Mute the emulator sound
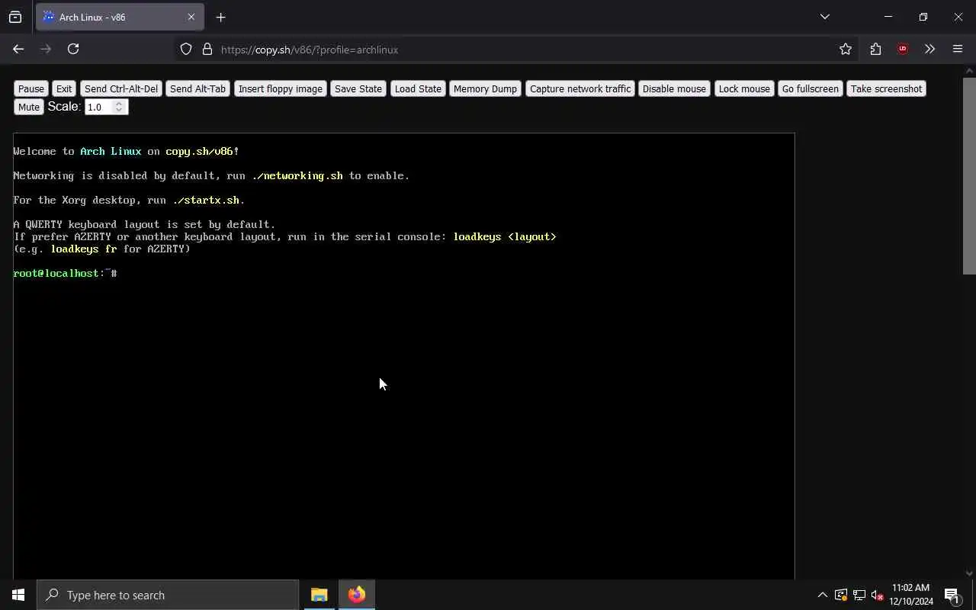The width and height of the screenshot is (976, 610). (29, 107)
